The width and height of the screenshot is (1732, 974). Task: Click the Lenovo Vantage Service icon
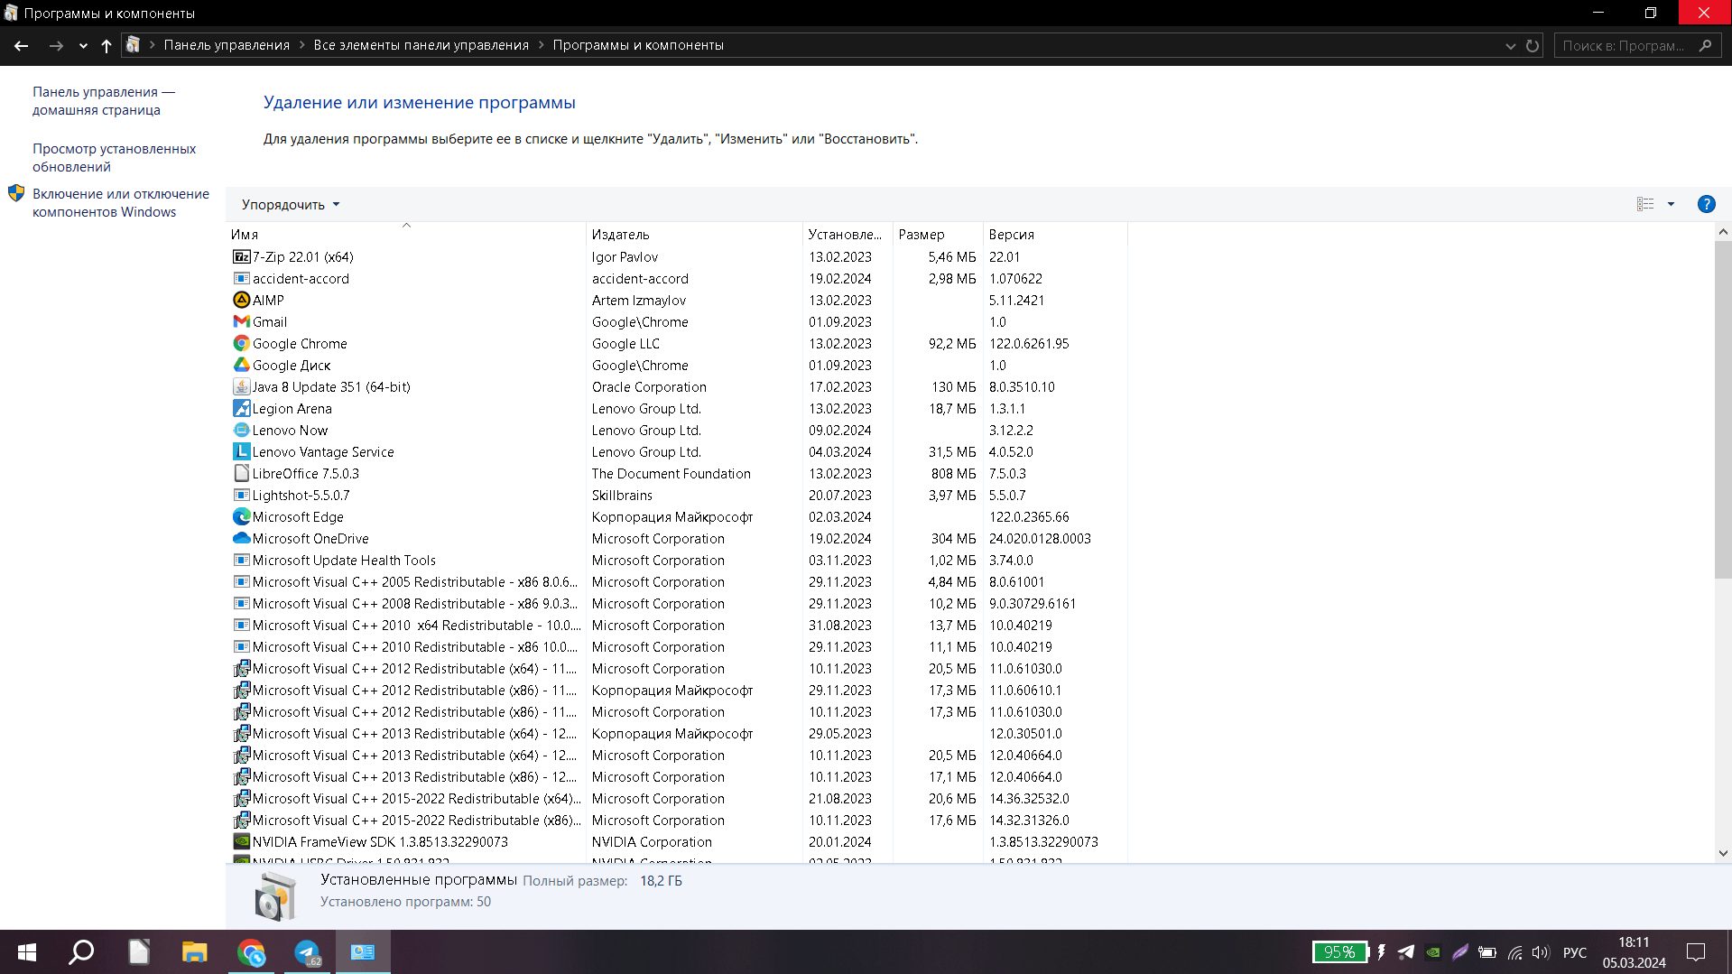point(241,451)
